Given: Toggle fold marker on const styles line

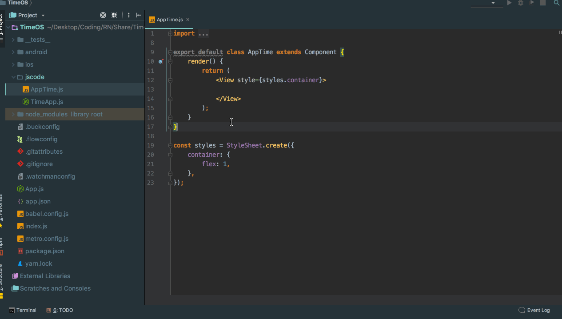Looking at the screenshot, I should (170, 146).
